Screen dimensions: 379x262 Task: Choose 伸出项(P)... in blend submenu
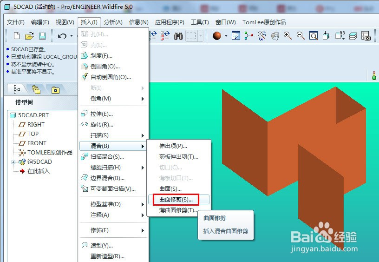pyautogui.click(x=179, y=146)
